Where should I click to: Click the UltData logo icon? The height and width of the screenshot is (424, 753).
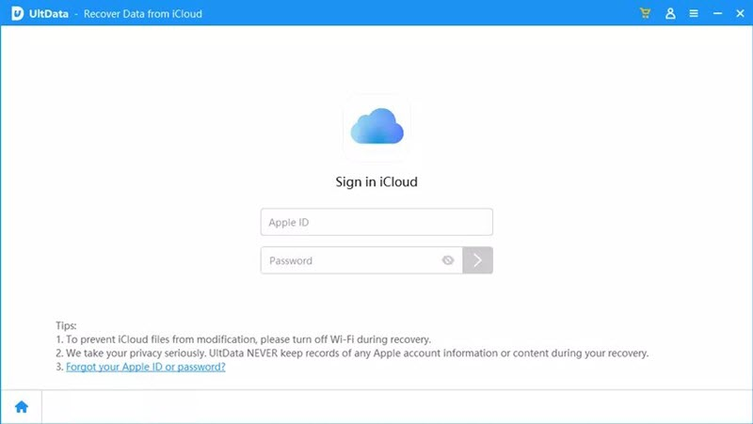[x=17, y=13]
